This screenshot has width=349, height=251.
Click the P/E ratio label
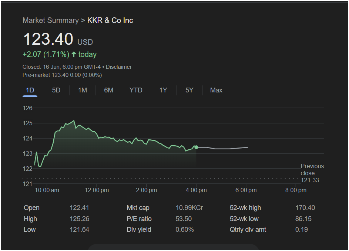pos(139,219)
